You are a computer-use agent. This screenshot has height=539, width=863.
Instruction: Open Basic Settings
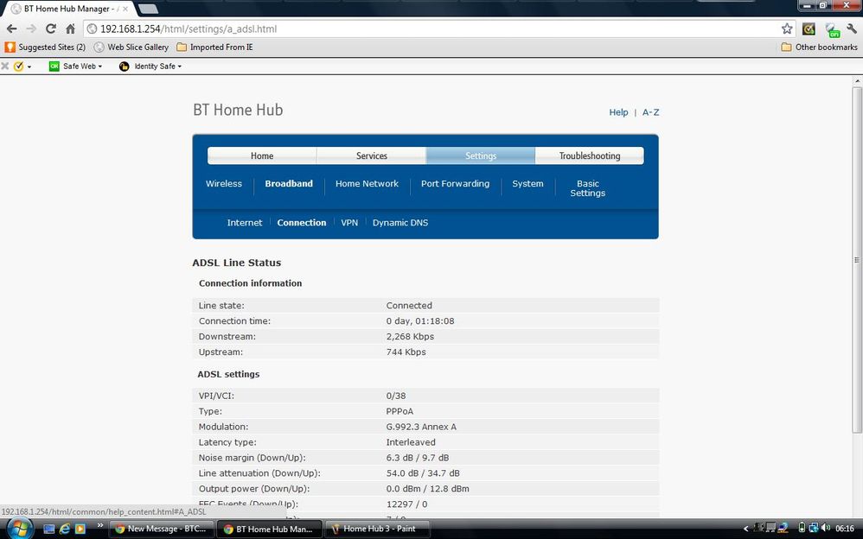pyautogui.click(x=588, y=188)
